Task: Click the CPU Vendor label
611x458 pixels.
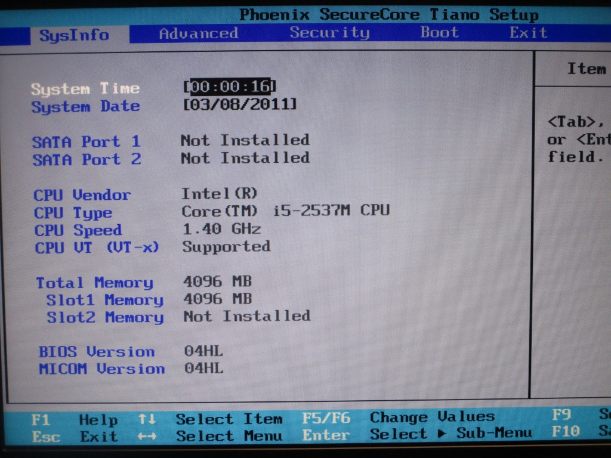Action: pos(82,195)
